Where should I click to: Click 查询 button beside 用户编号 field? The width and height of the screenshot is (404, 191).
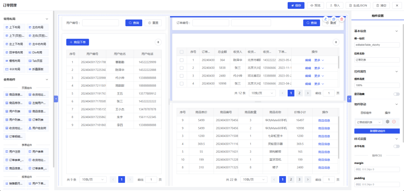pos(134,23)
